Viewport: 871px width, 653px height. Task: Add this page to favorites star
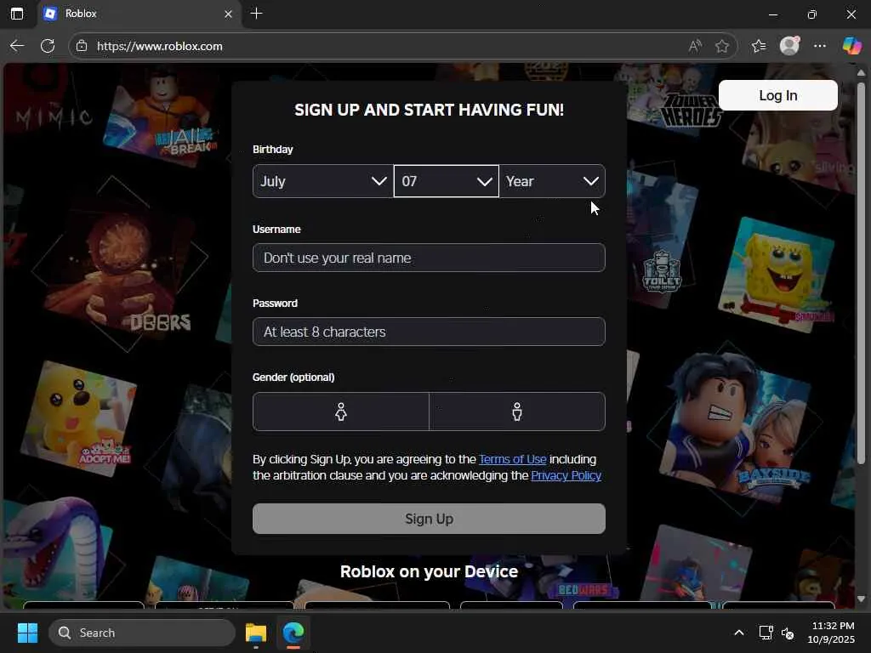[x=722, y=46]
